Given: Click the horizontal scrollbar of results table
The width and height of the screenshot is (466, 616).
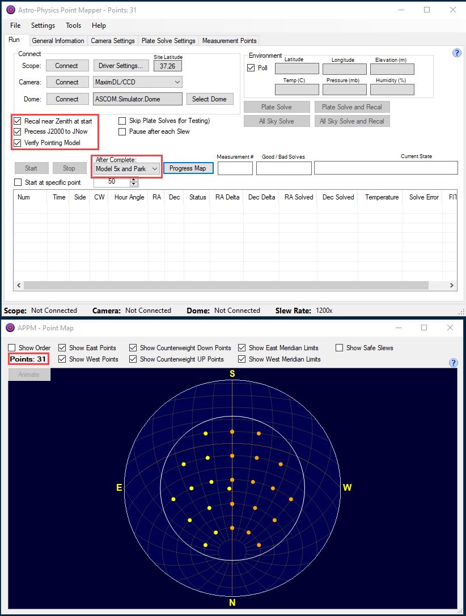Looking at the screenshot, I should coord(226,285).
